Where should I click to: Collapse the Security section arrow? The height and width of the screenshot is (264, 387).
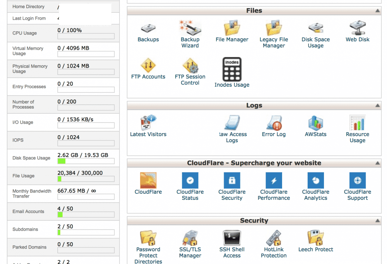[377, 221]
